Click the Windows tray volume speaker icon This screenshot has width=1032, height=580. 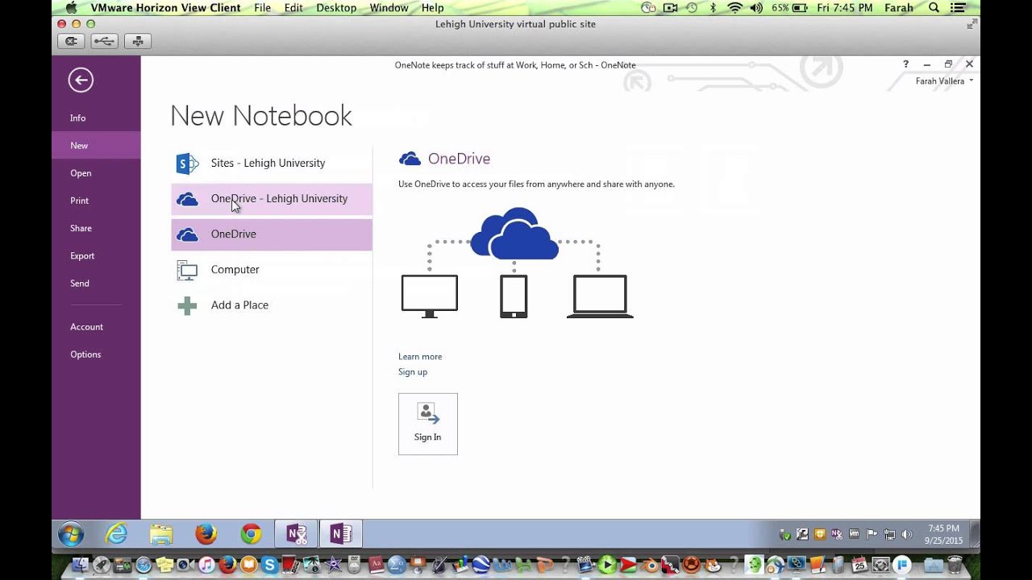[x=906, y=534]
